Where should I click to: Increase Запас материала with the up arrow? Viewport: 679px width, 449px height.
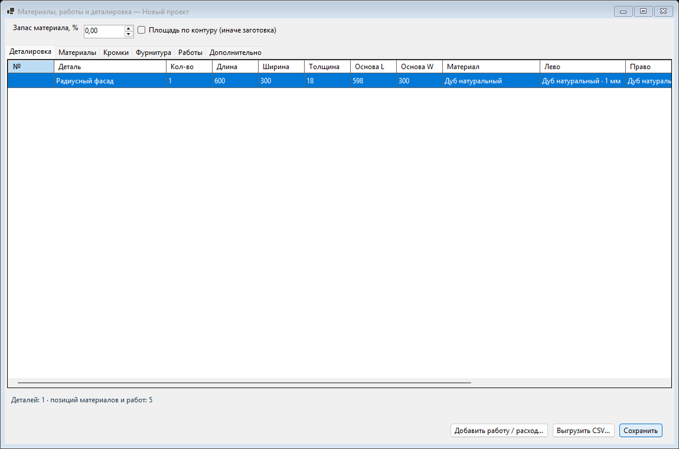[129, 28]
